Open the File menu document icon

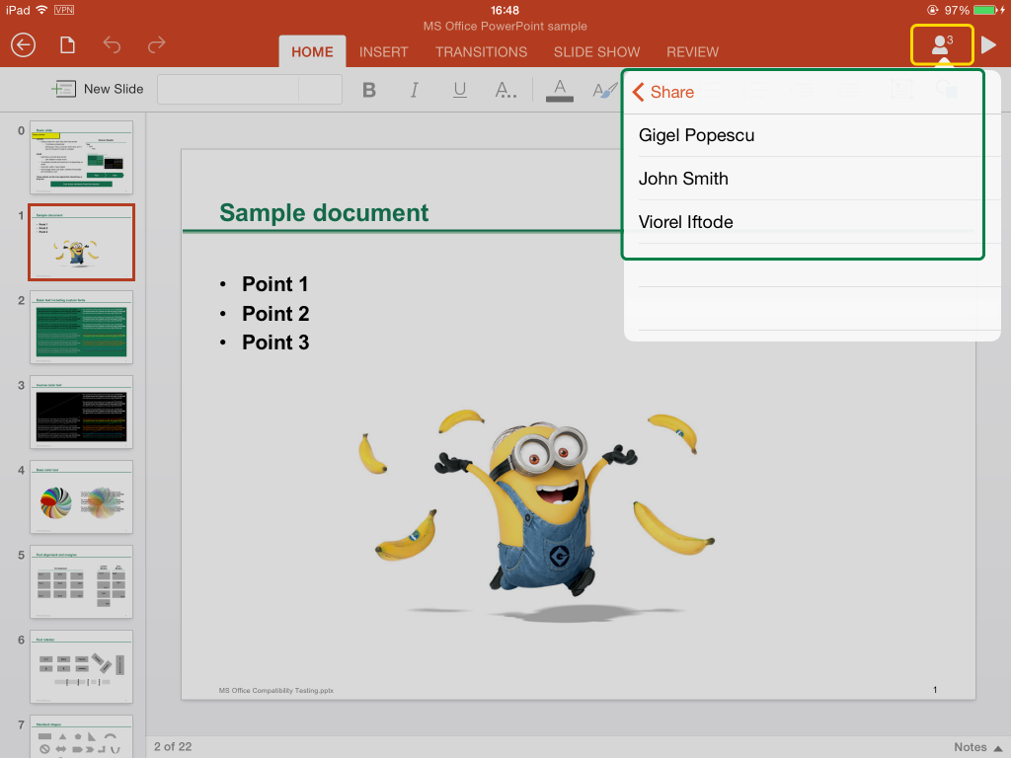pos(67,45)
